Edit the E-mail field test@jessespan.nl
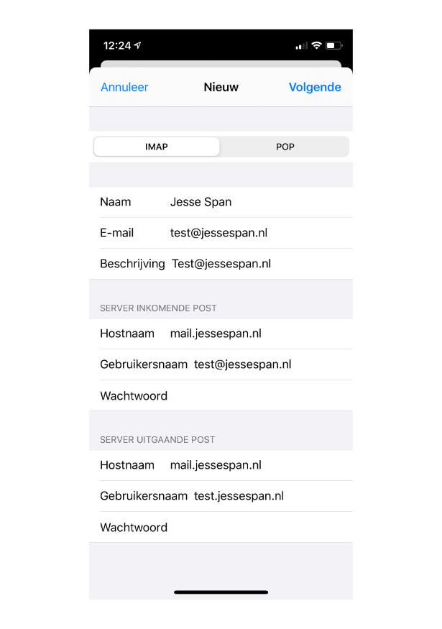This screenshot has height=629, width=442. [221, 233]
